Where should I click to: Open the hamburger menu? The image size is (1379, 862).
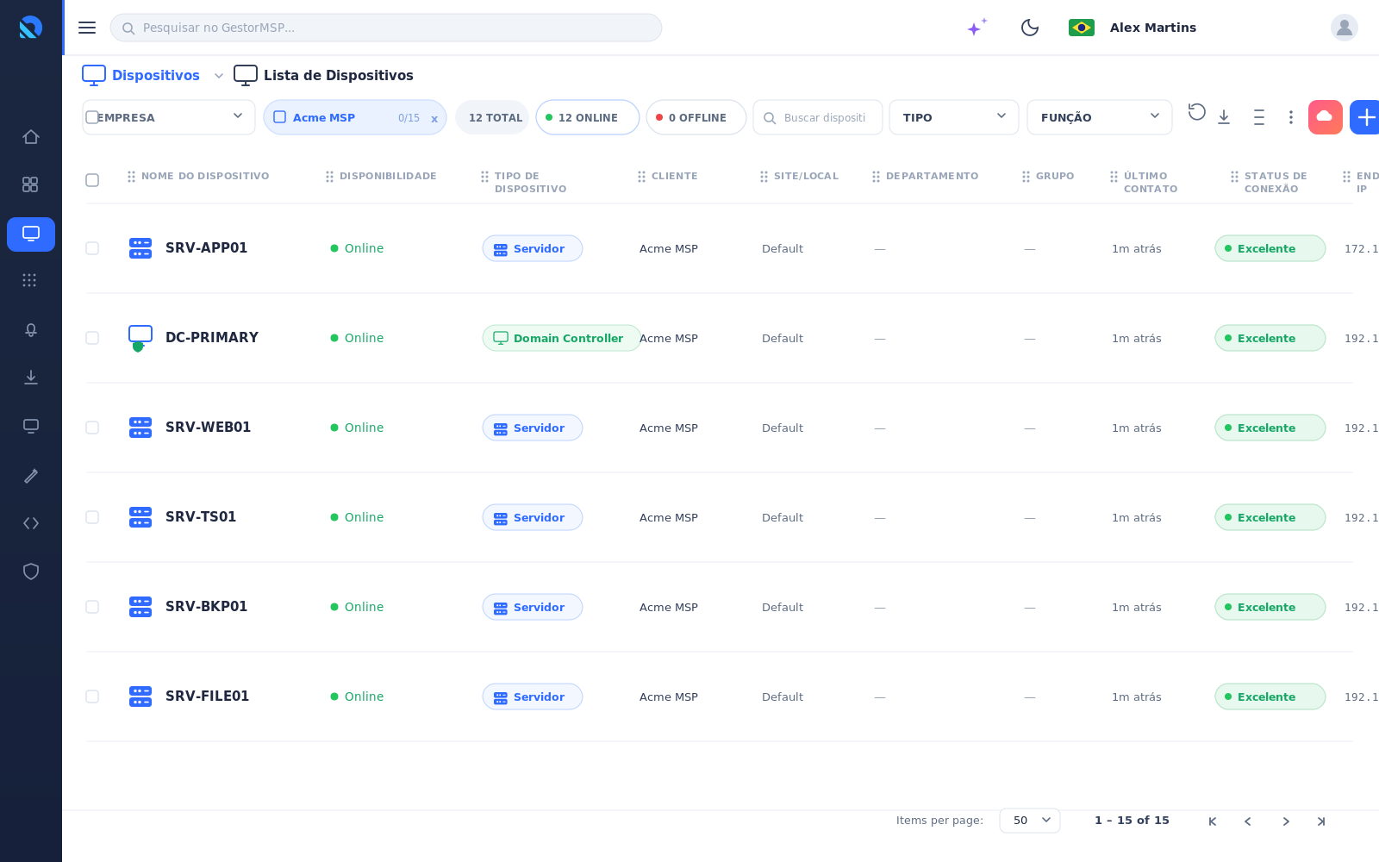click(87, 28)
